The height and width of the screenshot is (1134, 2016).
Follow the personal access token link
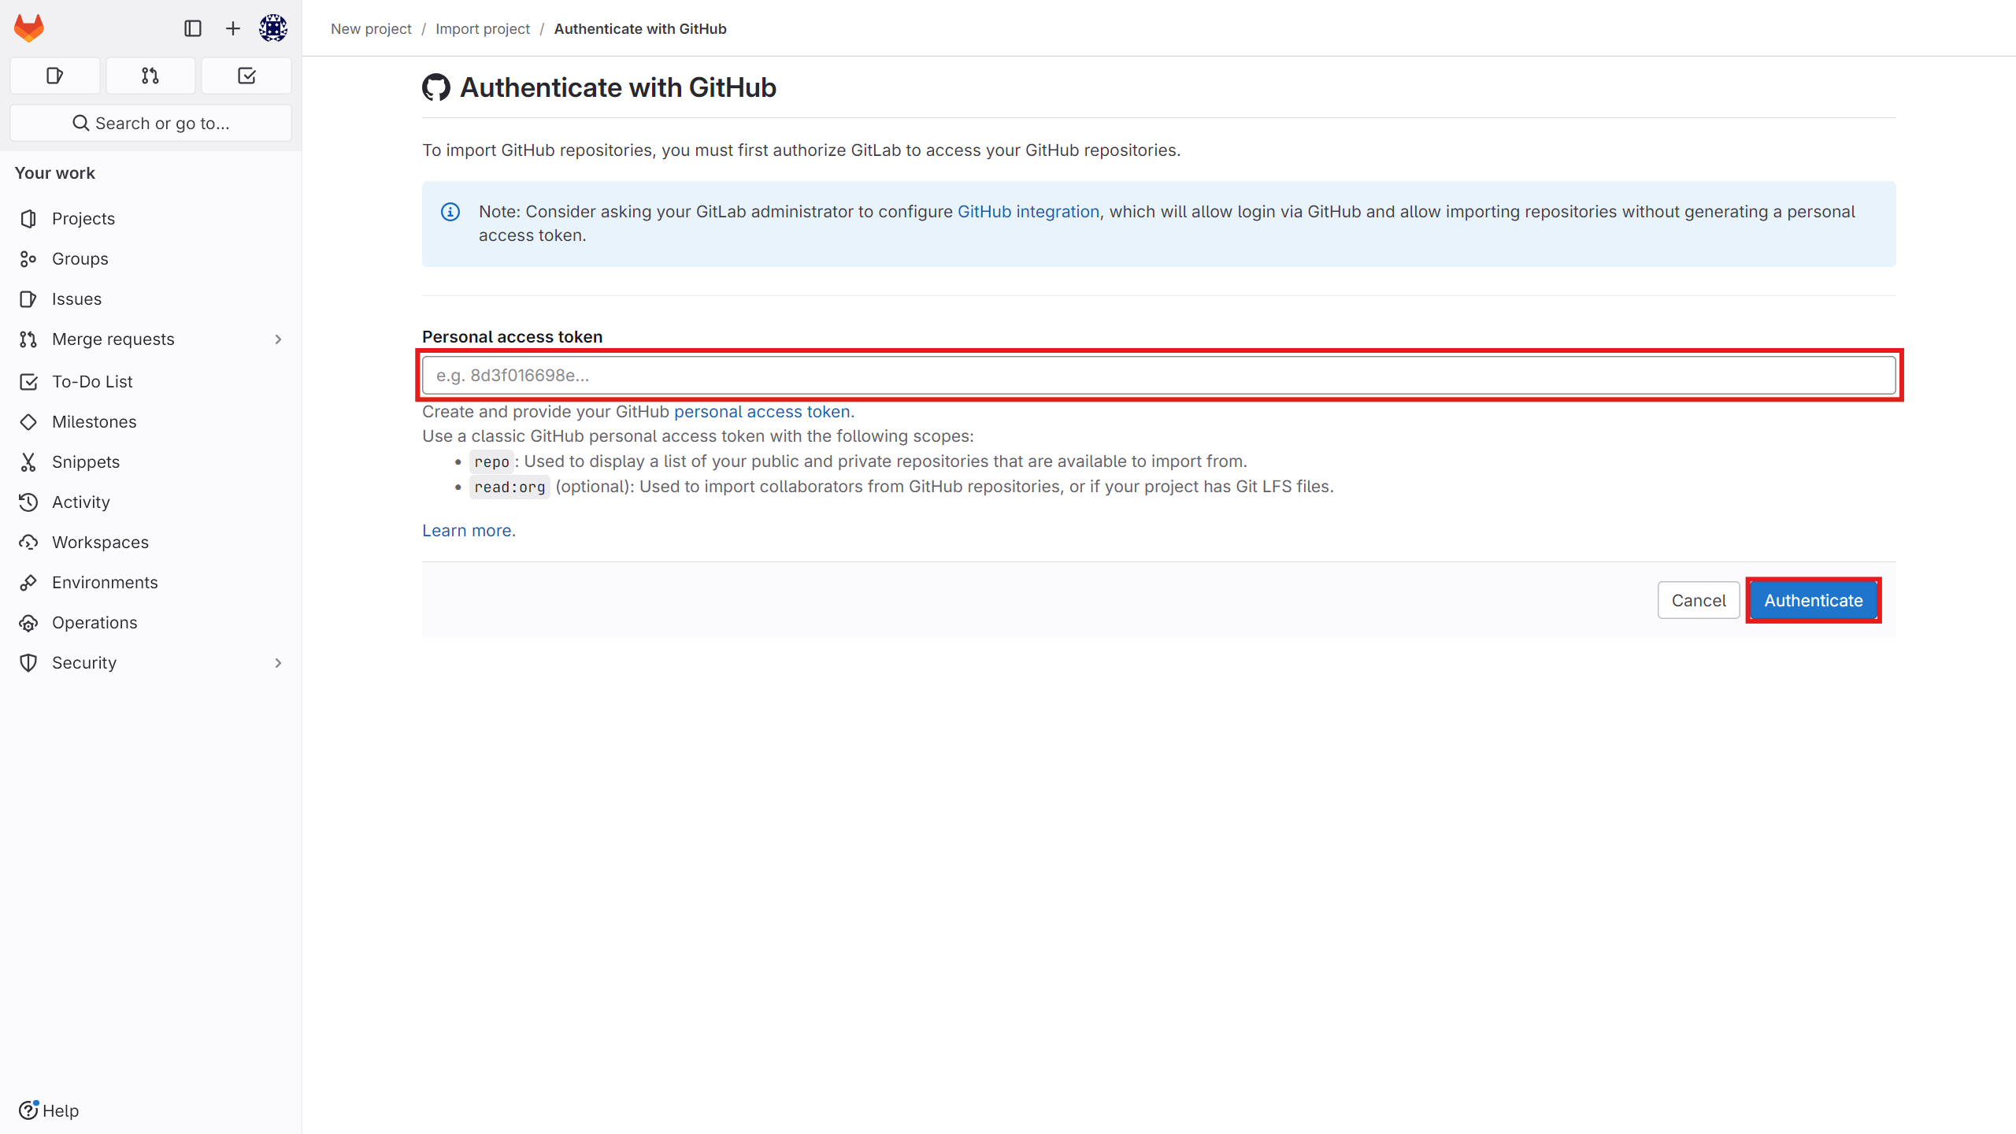coord(762,411)
